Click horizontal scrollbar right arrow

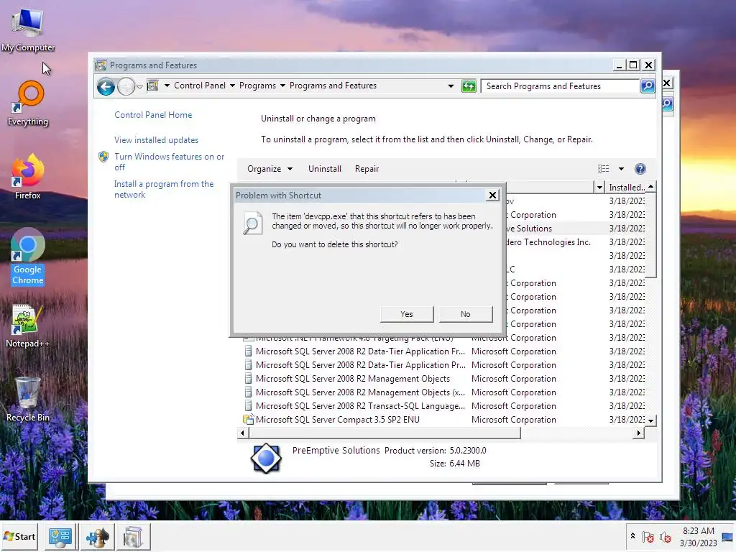[638, 433]
